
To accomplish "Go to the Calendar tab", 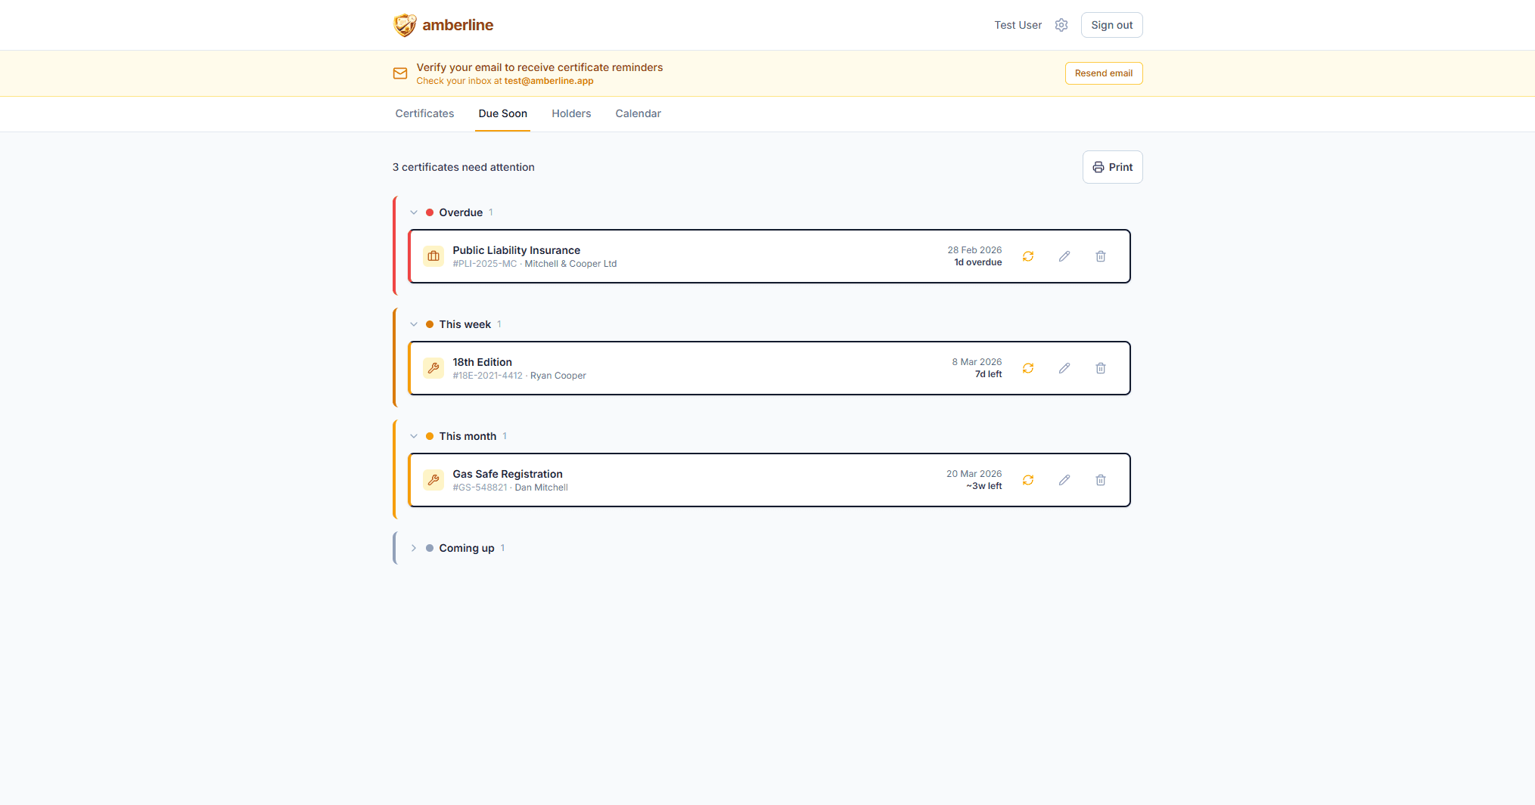I will pyautogui.click(x=638, y=113).
